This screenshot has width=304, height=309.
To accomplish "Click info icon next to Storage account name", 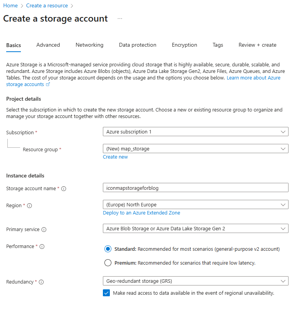I will coord(64,189).
